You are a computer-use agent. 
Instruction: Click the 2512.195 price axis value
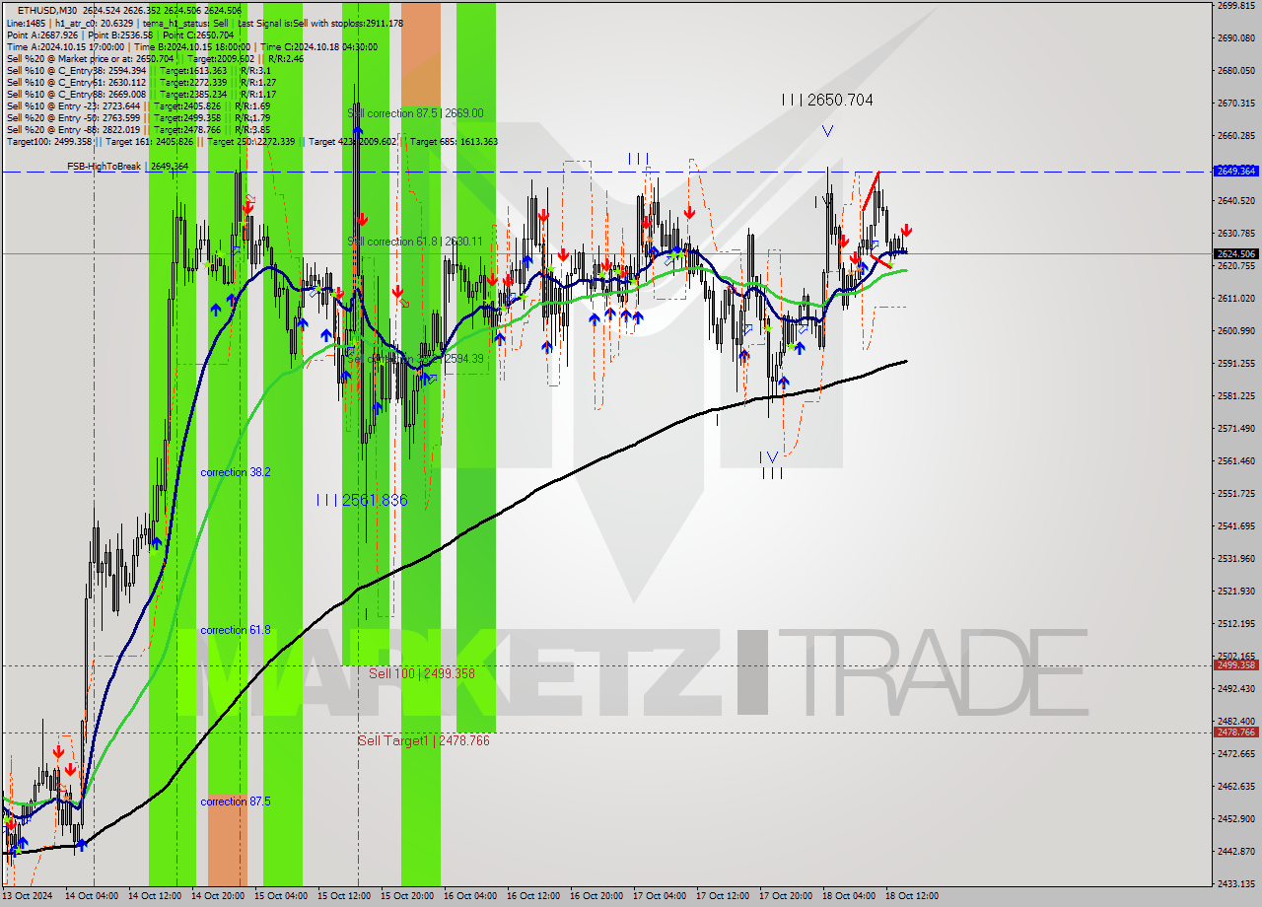pos(1236,624)
